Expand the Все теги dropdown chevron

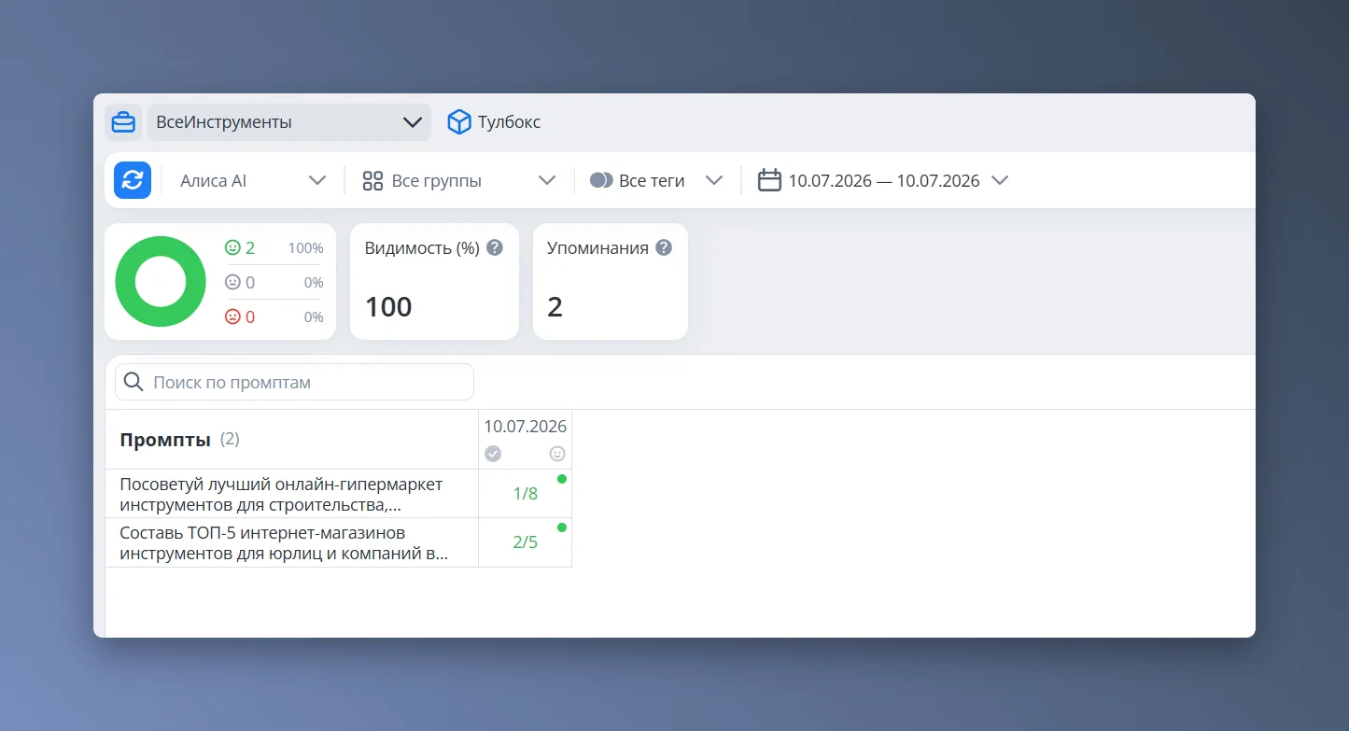[x=714, y=181]
